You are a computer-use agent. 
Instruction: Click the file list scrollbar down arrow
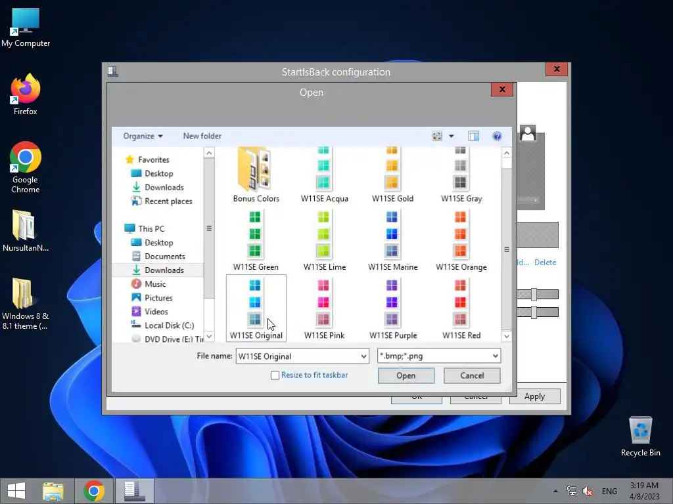tap(507, 337)
